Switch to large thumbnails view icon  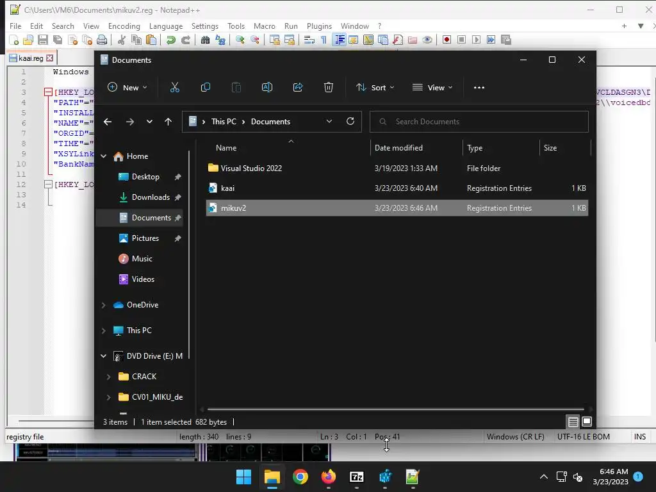click(587, 422)
